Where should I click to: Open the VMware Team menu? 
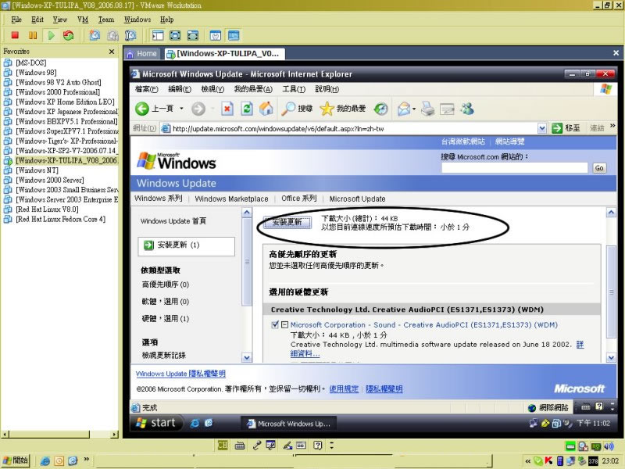(106, 20)
